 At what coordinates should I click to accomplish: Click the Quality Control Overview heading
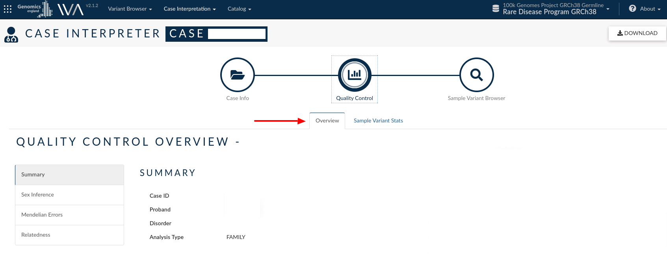tap(128, 142)
